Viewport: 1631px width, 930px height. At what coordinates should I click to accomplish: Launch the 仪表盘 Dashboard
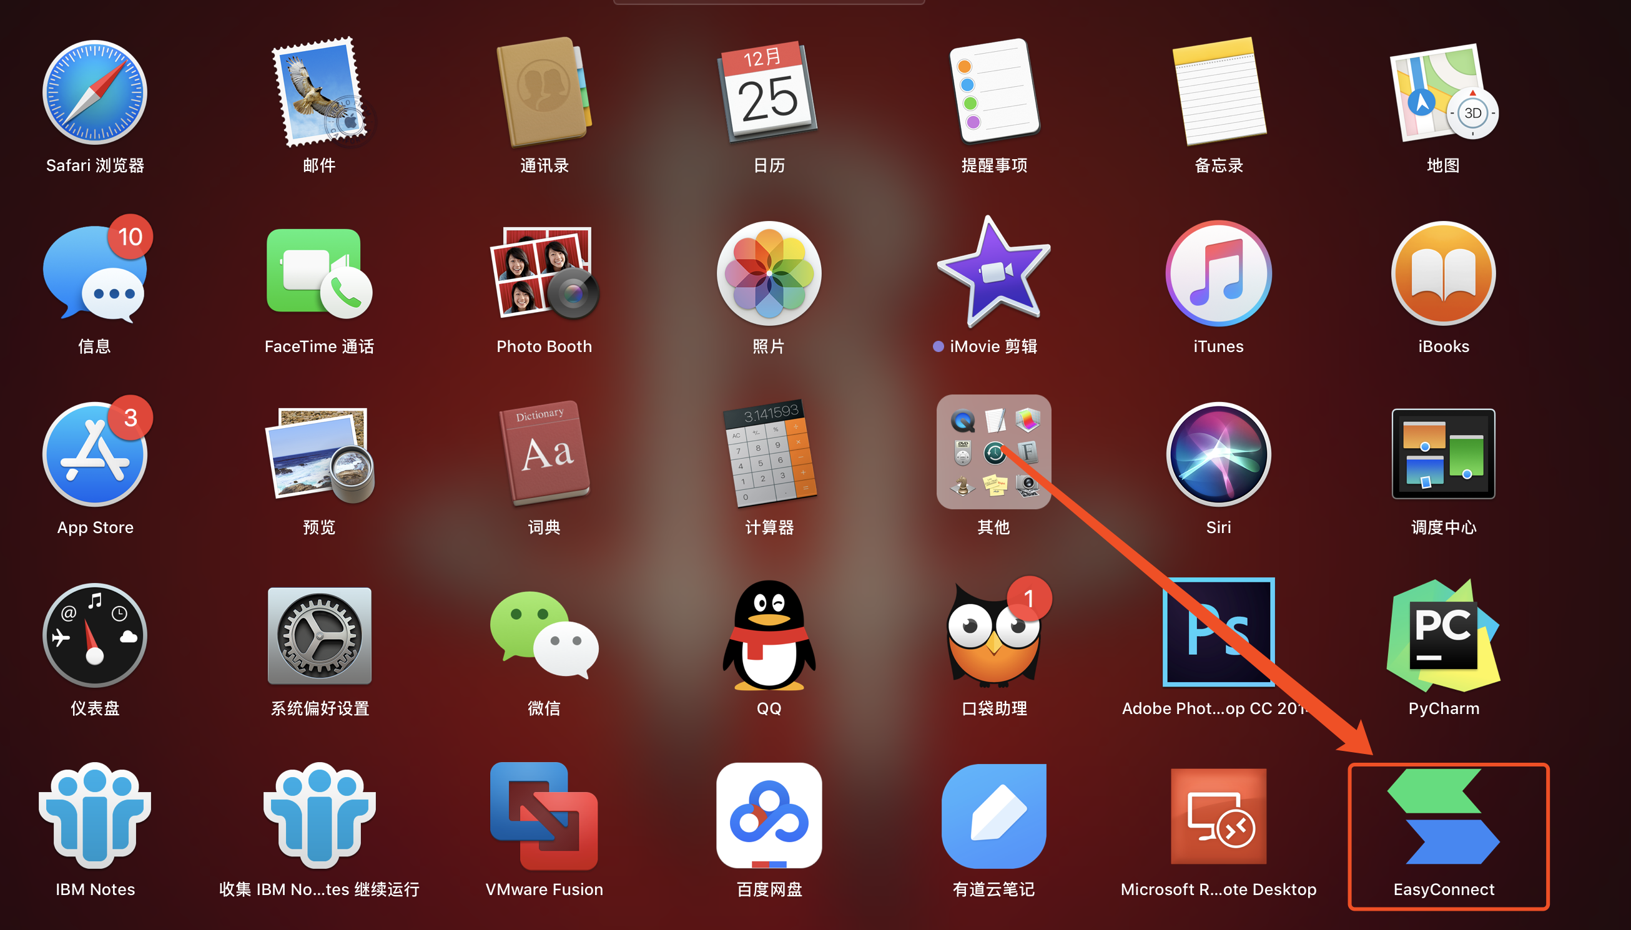[94, 635]
